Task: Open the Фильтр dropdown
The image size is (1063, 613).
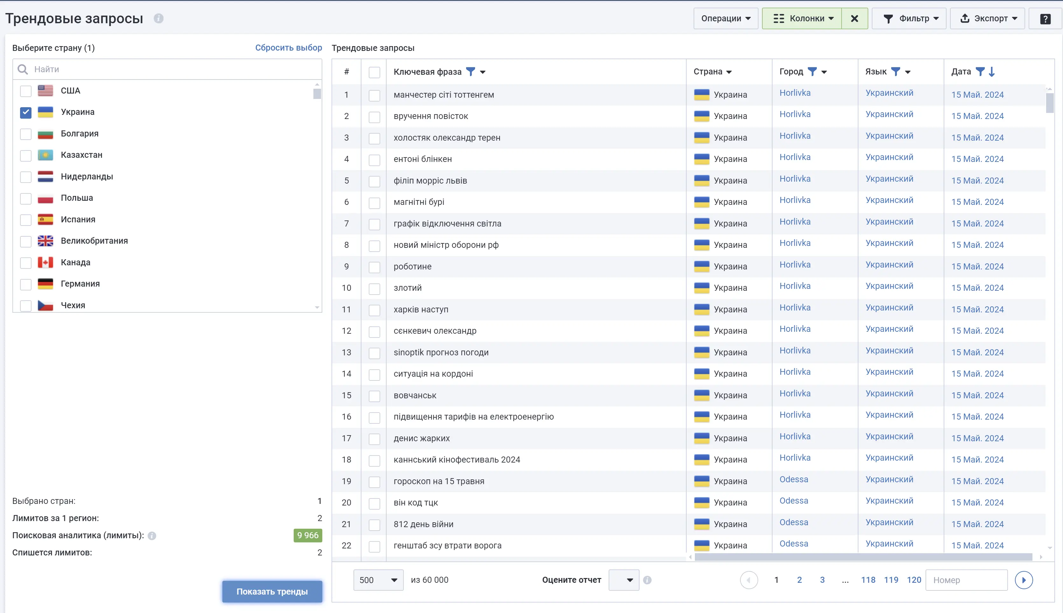Action: point(908,18)
